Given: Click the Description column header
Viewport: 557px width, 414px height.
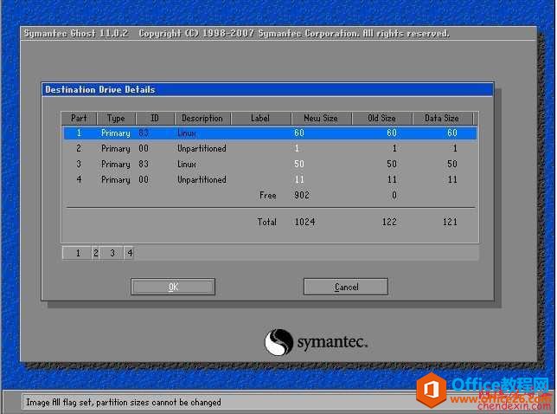Looking at the screenshot, I should 202,118.
